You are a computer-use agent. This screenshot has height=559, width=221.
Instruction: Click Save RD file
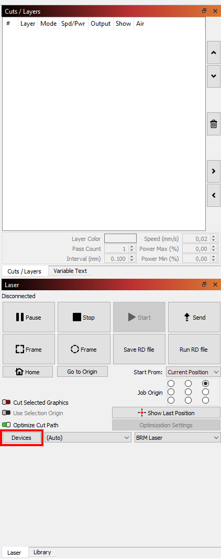139,350
